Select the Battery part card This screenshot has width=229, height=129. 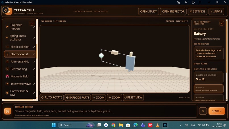pos(209,89)
